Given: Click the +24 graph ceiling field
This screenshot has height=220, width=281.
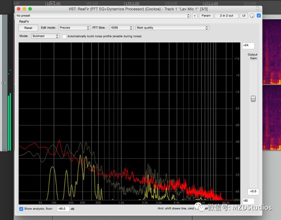Looking at the screenshot, I should click(248, 46).
